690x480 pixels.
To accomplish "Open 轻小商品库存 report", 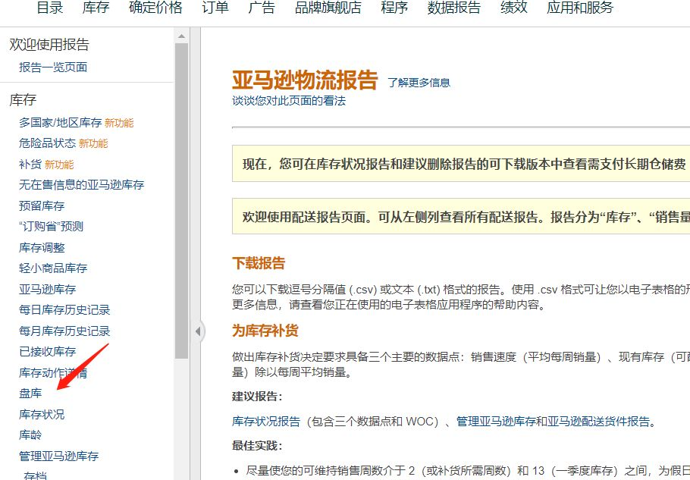I will tap(53, 268).
